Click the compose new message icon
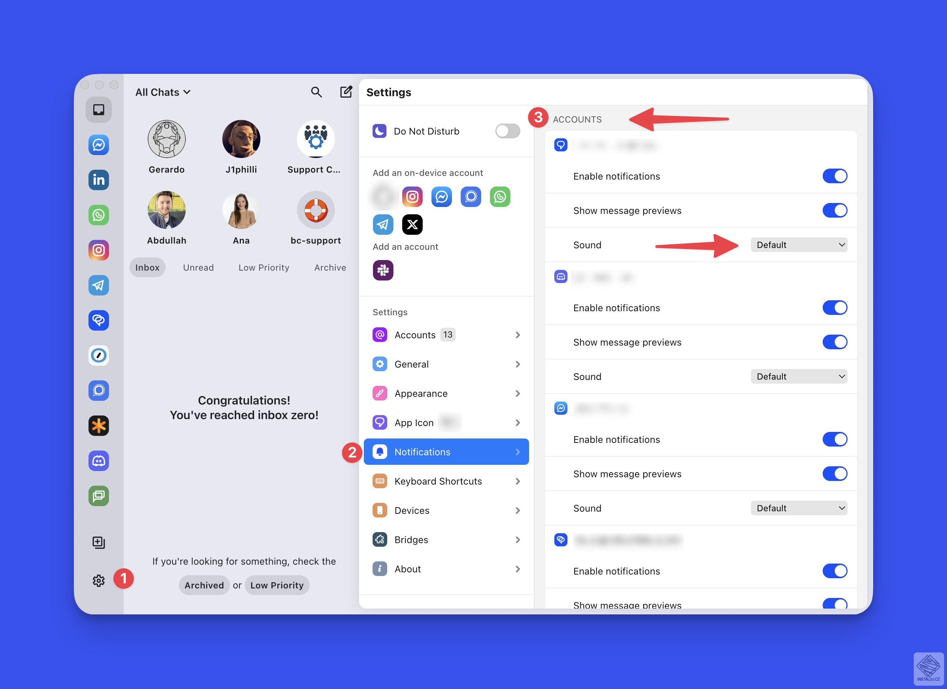 pyautogui.click(x=346, y=92)
